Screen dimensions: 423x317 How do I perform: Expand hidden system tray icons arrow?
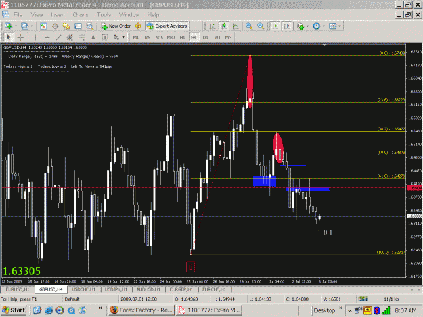(350, 310)
